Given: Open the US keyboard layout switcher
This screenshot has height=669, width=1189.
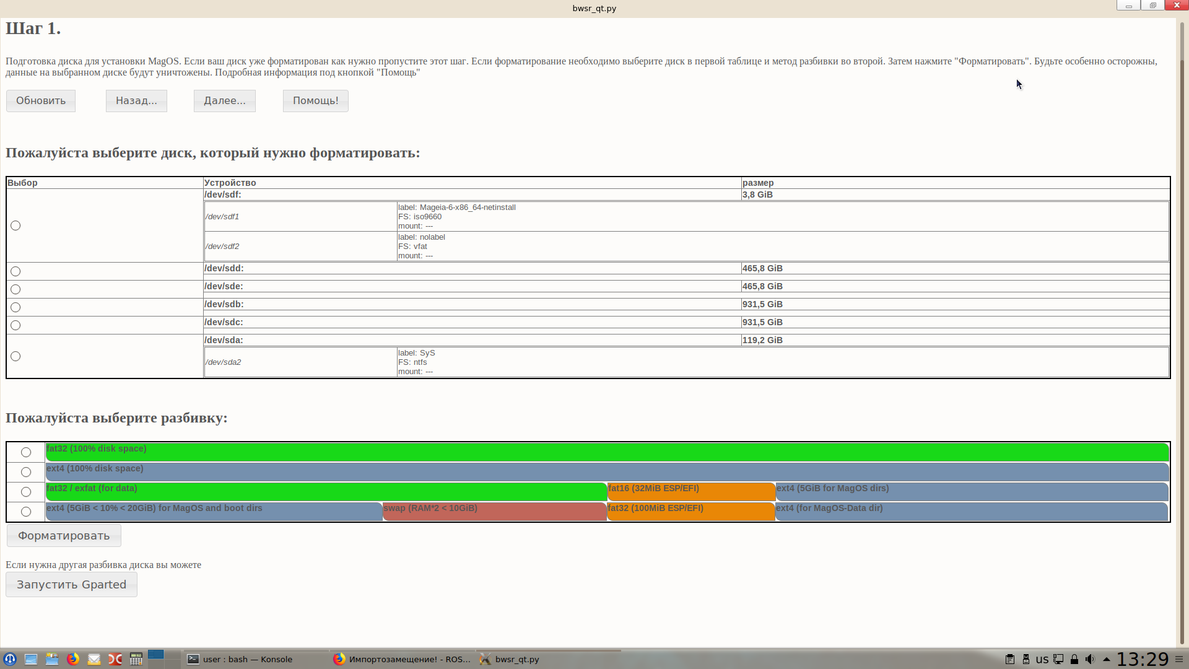Looking at the screenshot, I should click(1042, 660).
